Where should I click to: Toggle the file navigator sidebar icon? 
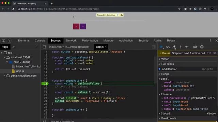(x=45, y=47)
